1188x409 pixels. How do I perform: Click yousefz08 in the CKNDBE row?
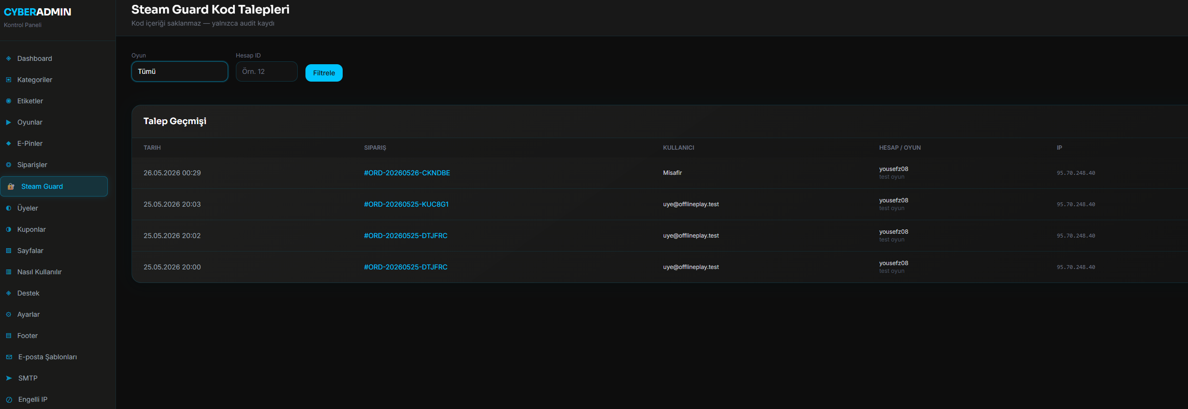click(x=894, y=169)
